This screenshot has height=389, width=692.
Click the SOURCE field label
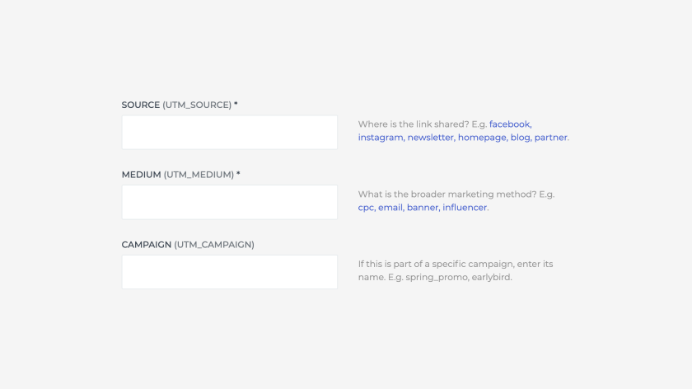pos(141,105)
